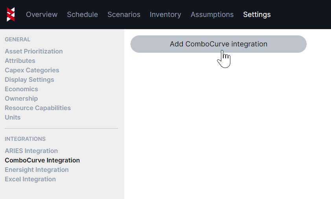Screen dimensions: 331x199
Task: Select the Assumptions tab
Action: pyautogui.click(x=212, y=15)
